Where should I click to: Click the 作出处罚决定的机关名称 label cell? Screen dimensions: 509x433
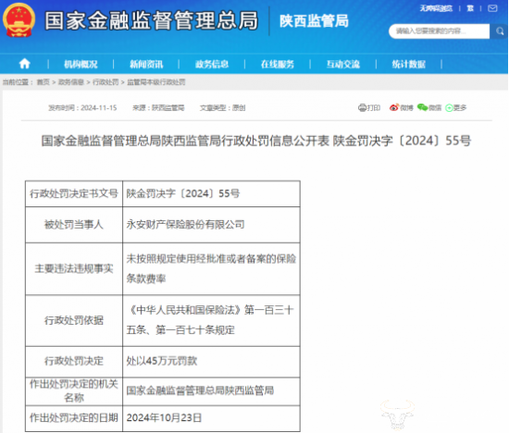74,390
